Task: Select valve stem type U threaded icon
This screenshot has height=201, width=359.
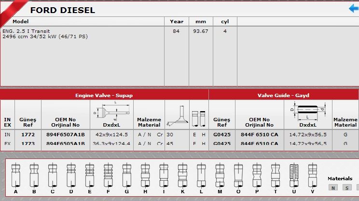Action: pyautogui.click(x=294, y=174)
